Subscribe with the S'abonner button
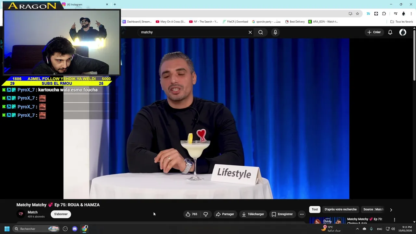Screen dimensions: 416x234 (x=61, y=214)
